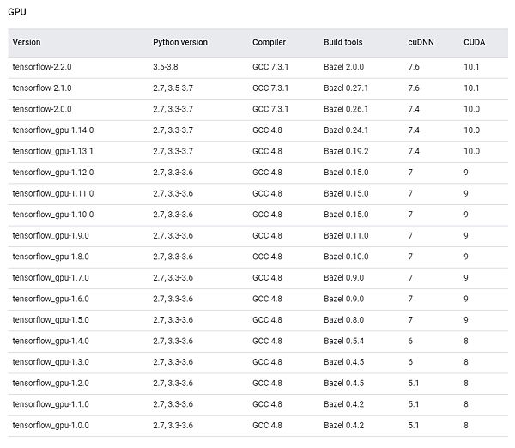The image size is (515, 448).
Task: Click the Python version column header
Action: pyautogui.click(x=180, y=42)
